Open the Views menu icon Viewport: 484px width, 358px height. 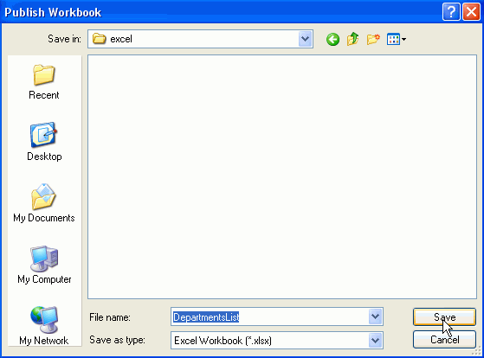click(x=393, y=39)
